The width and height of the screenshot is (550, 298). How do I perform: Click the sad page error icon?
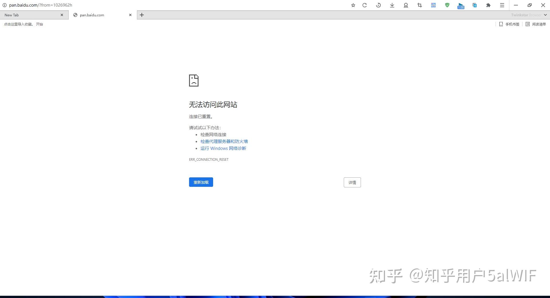(194, 81)
